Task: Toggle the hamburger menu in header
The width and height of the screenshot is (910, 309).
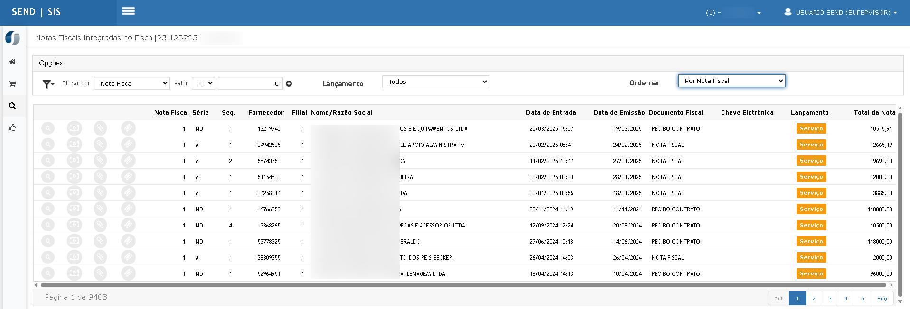Action: tap(128, 11)
